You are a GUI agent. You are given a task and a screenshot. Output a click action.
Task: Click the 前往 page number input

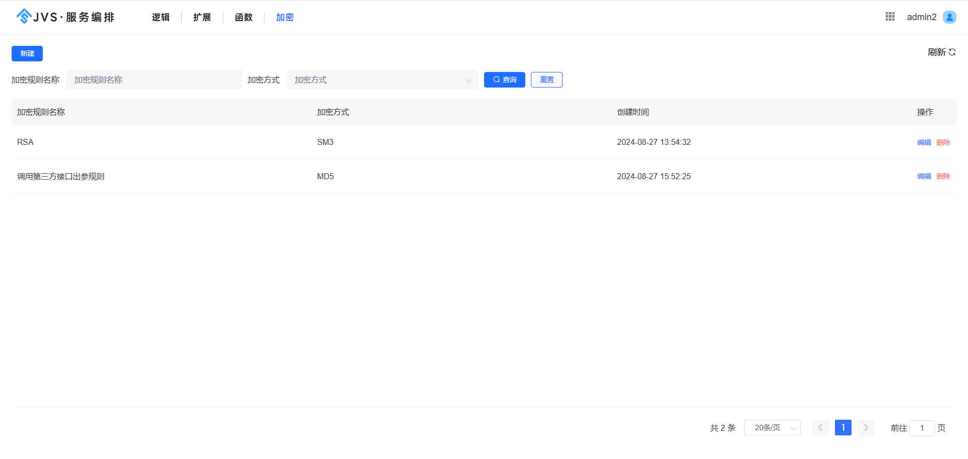coord(922,428)
